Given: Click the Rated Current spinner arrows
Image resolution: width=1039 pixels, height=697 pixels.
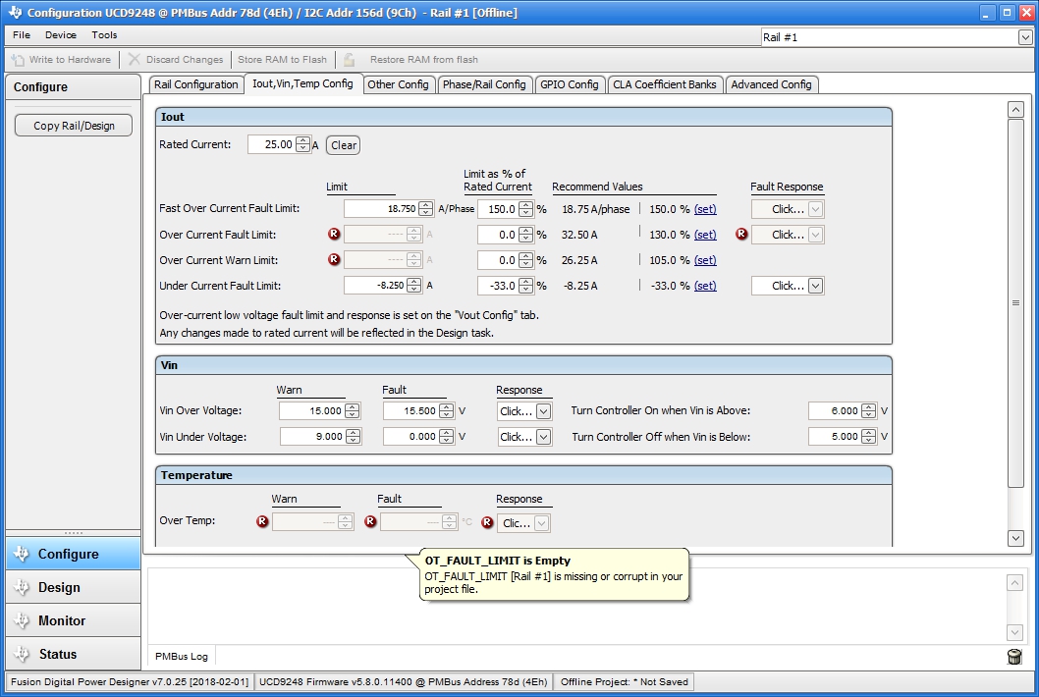Looking at the screenshot, I should point(302,144).
